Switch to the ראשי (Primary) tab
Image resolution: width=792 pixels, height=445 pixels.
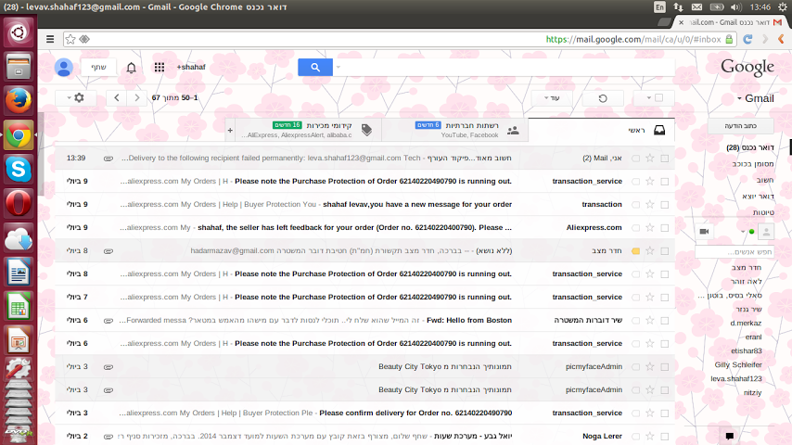[602, 131]
